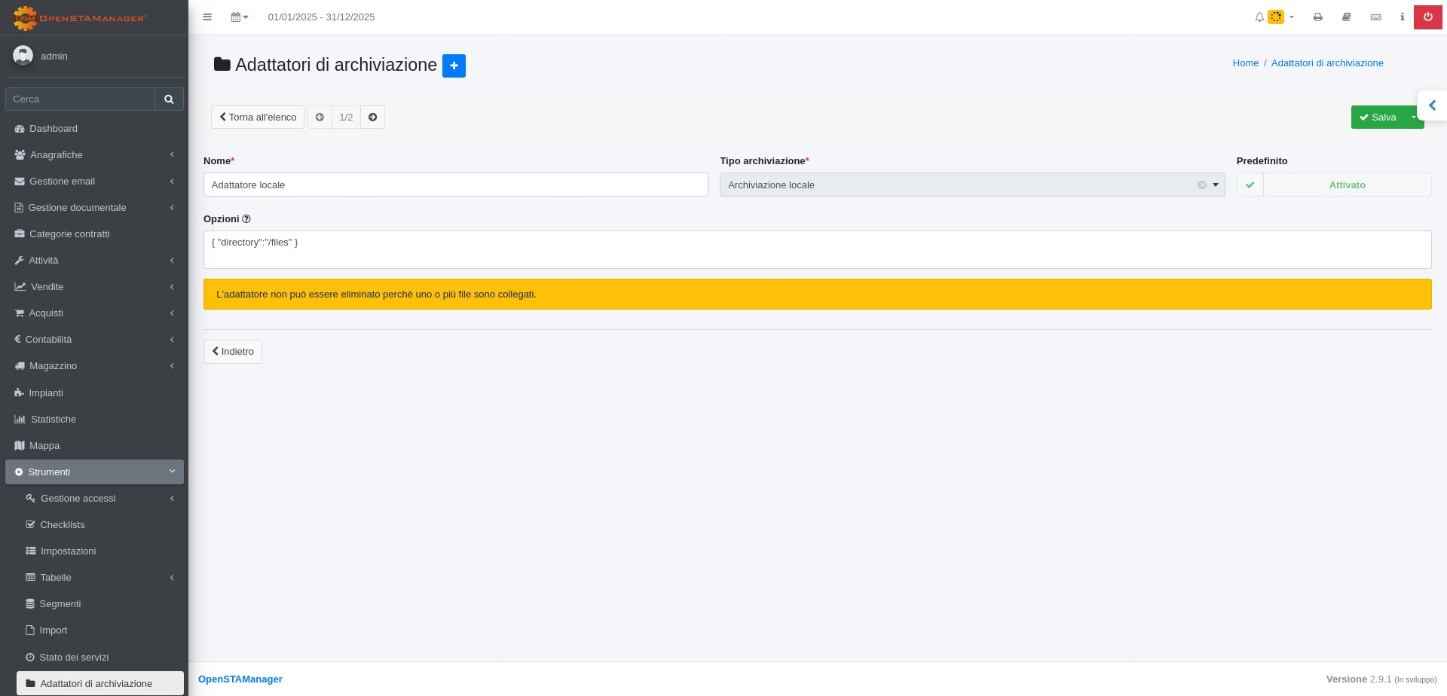The width and height of the screenshot is (1447, 696).
Task: Open Stato dei servizi in the sidebar
Action: [x=74, y=658]
